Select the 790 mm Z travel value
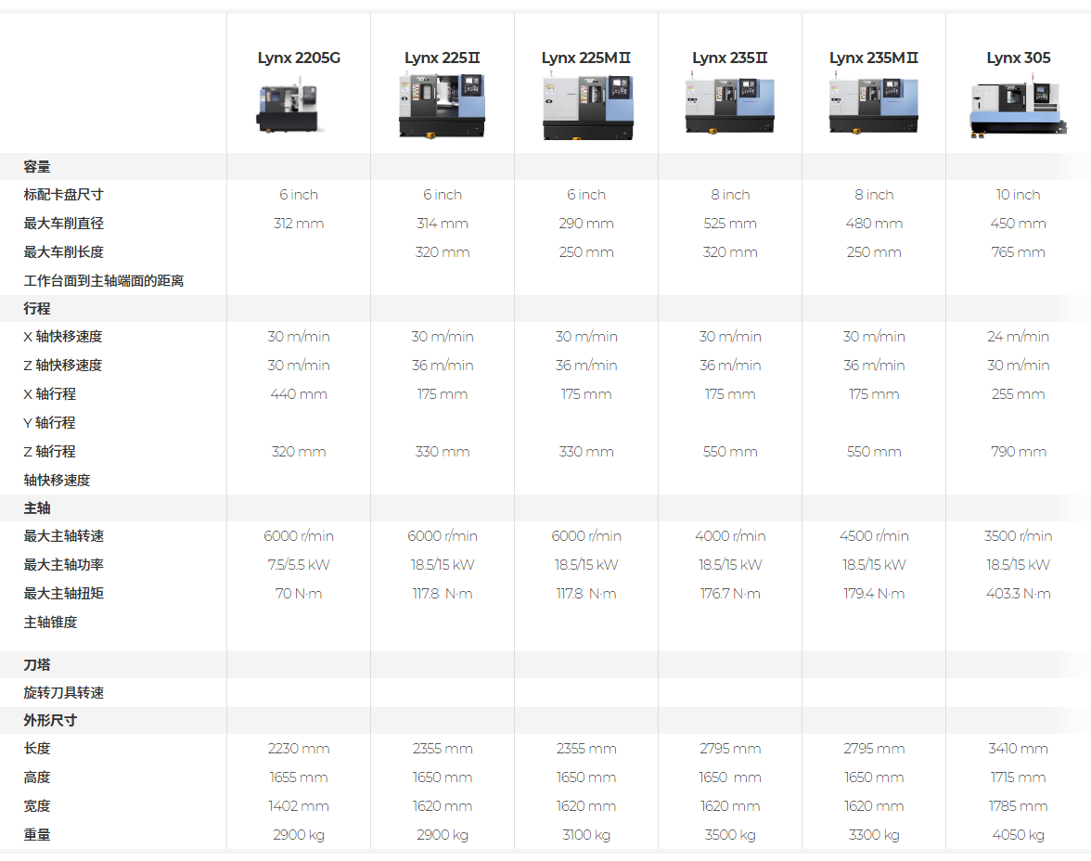Image resolution: width=1091 pixels, height=861 pixels. [x=1018, y=452]
